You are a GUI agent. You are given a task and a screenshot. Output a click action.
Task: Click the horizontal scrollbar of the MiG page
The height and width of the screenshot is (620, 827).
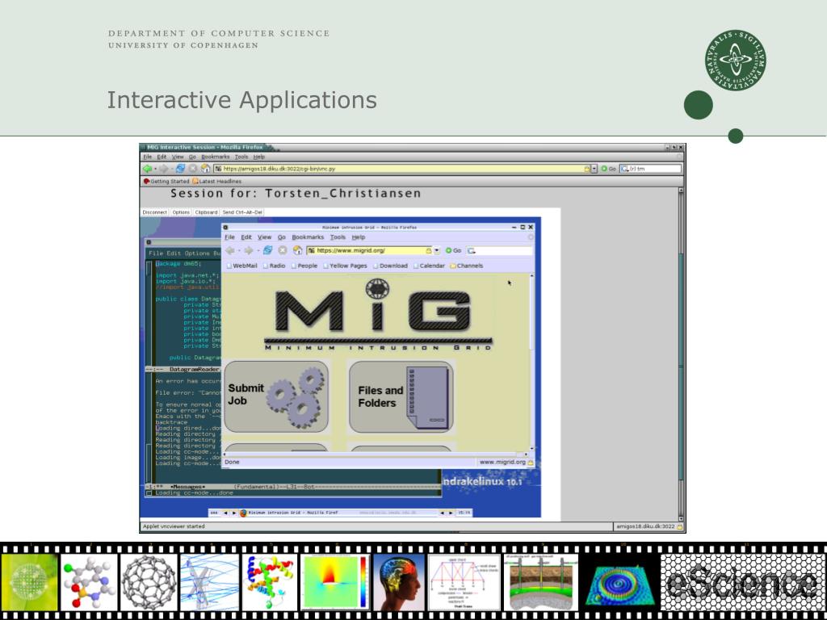(376, 454)
